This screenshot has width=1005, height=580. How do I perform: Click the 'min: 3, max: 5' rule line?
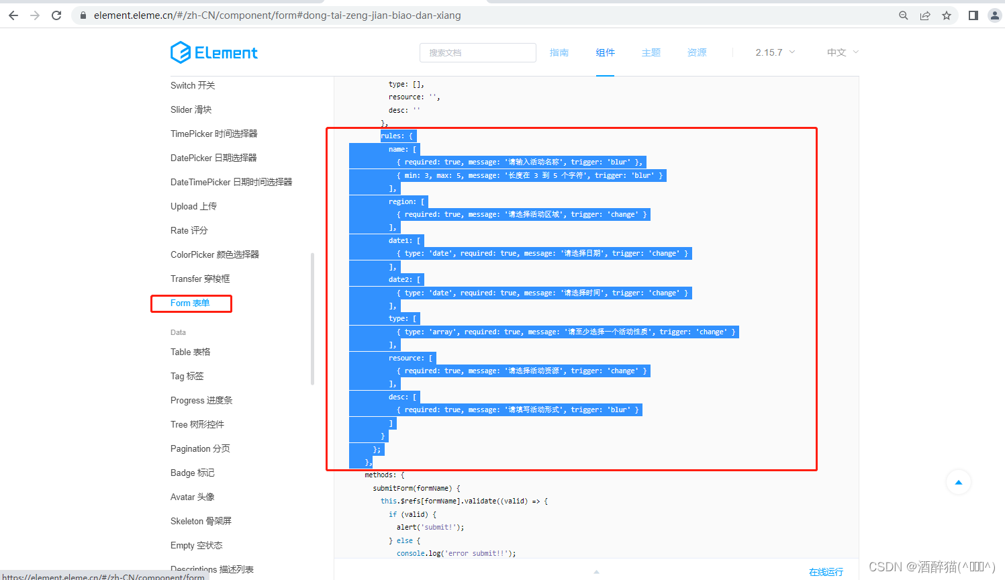(530, 175)
